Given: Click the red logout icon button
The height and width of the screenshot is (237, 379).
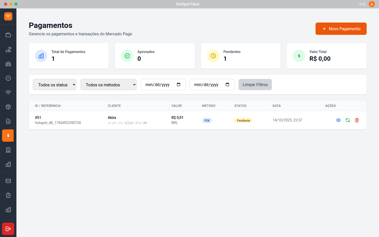Looking at the screenshot, I should (8, 229).
